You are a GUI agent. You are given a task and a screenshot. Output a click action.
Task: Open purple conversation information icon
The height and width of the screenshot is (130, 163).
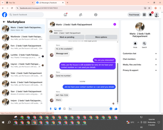pos(115,24)
